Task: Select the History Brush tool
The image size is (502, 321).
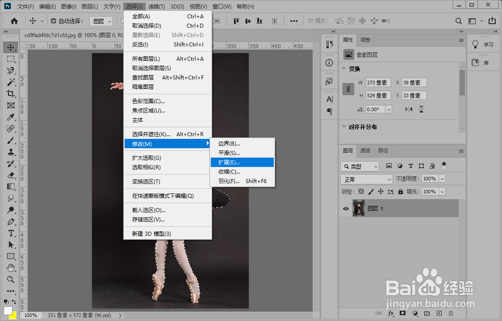Action: click(x=11, y=163)
